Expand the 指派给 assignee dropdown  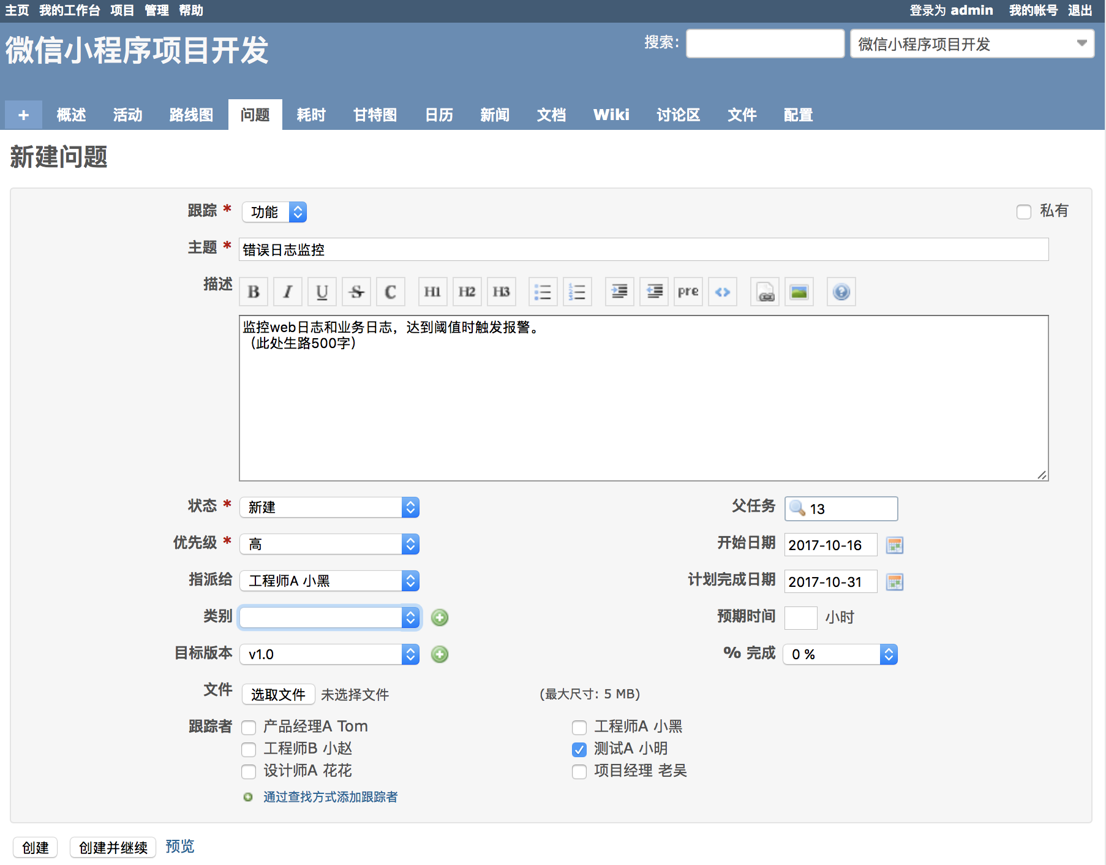[x=329, y=581]
